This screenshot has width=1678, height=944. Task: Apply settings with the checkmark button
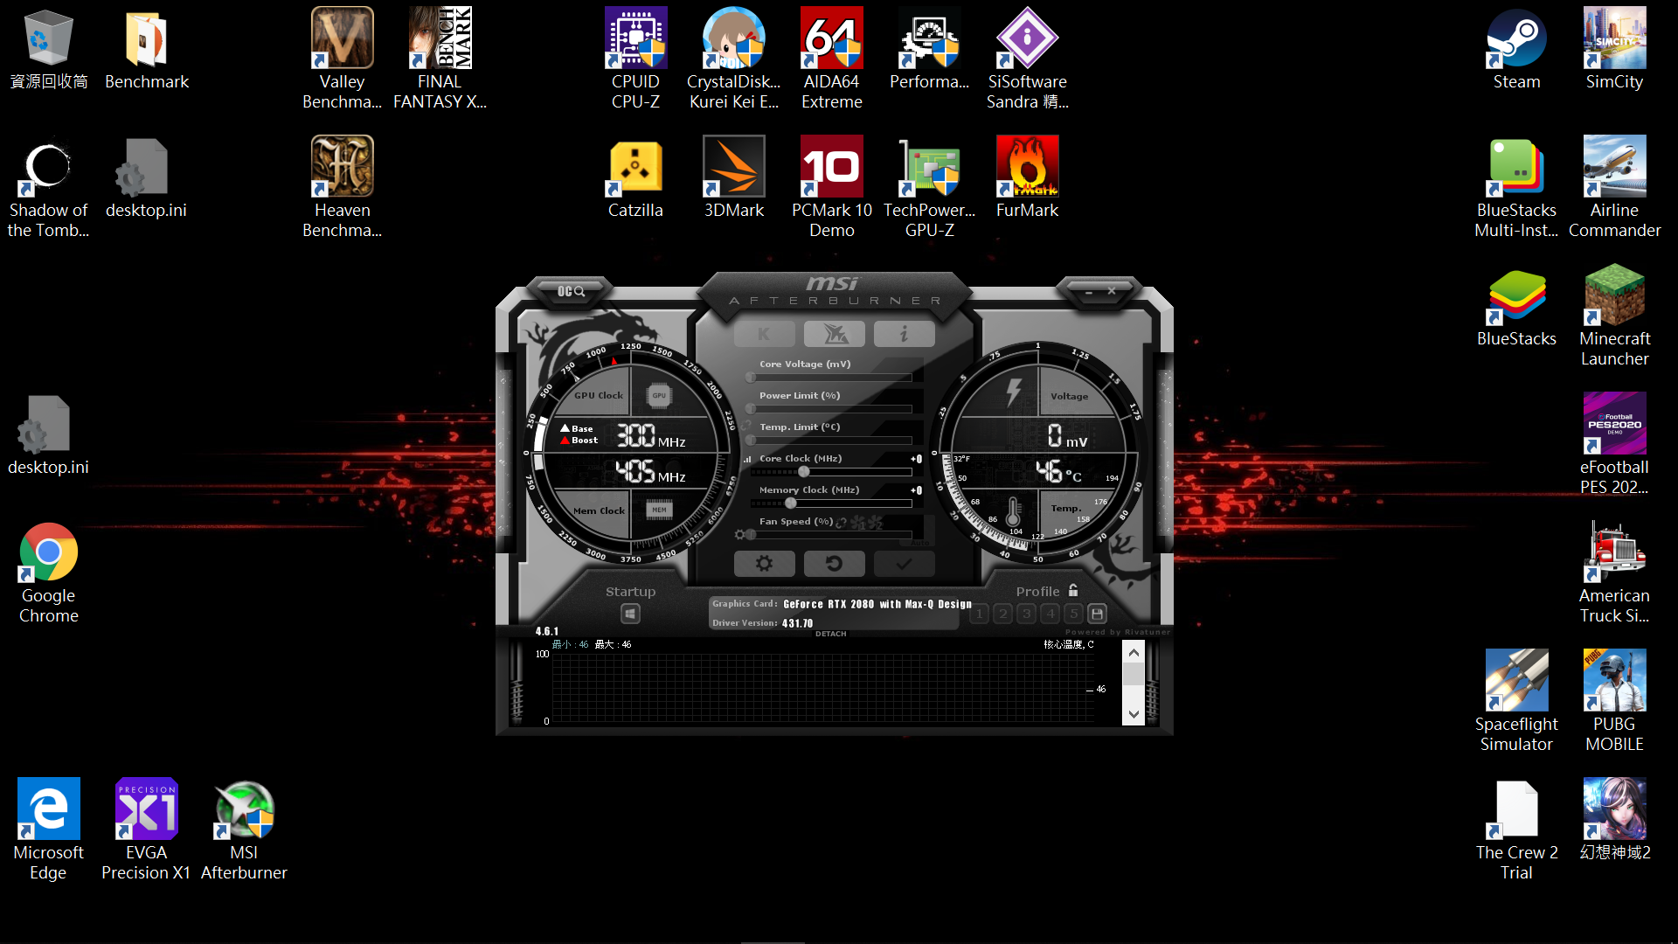(x=904, y=564)
